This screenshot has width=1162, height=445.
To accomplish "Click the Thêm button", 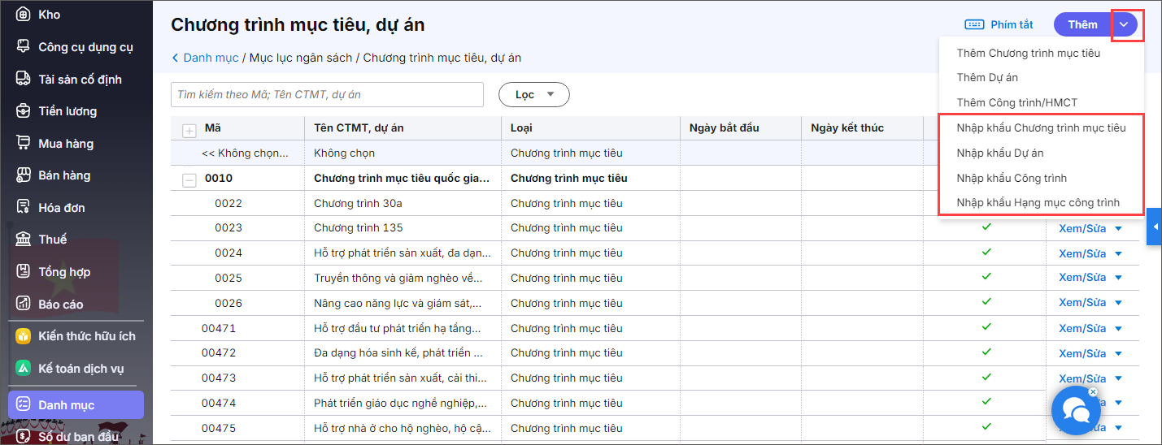I will [1082, 24].
